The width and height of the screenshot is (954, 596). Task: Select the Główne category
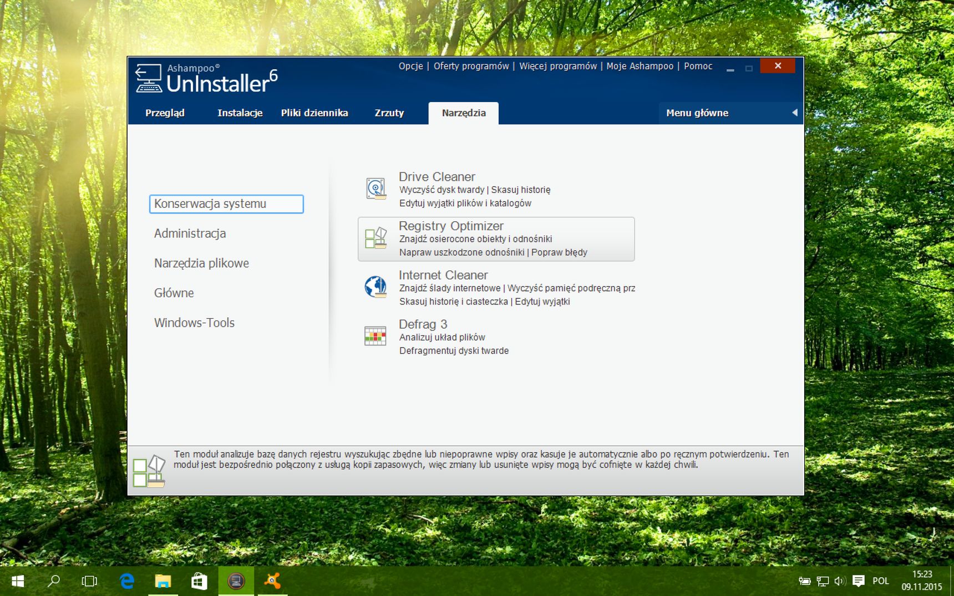tap(174, 293)
